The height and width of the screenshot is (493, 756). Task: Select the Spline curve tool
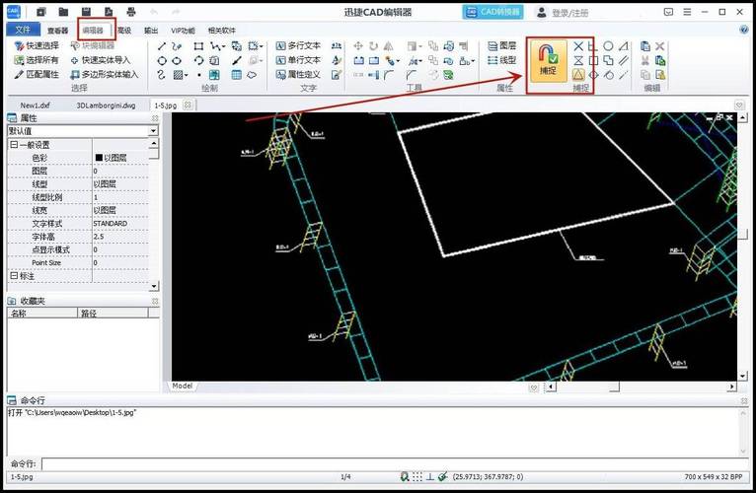click(161, 75)
